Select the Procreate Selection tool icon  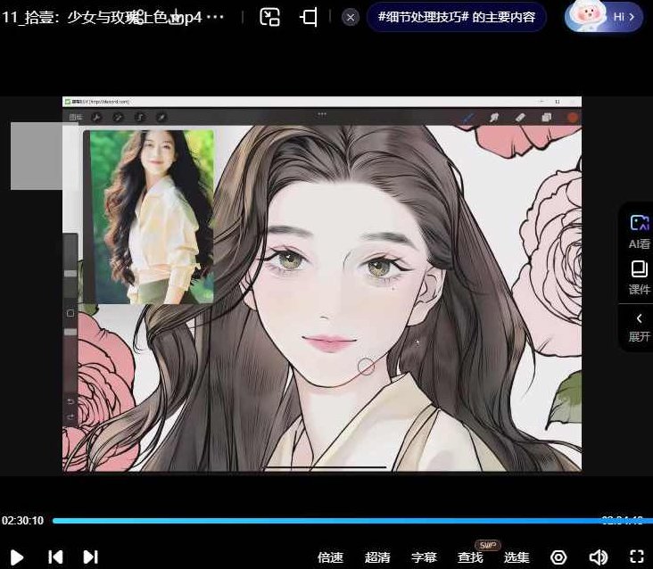coord(139,118)
